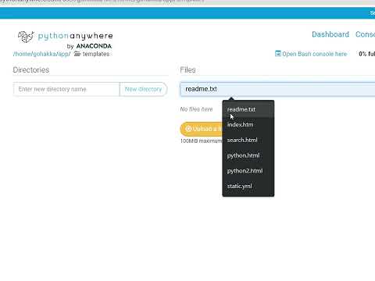Pick python2.html from the suggestions
Screen dimensions: 375x281
click(x=248, y=171)
